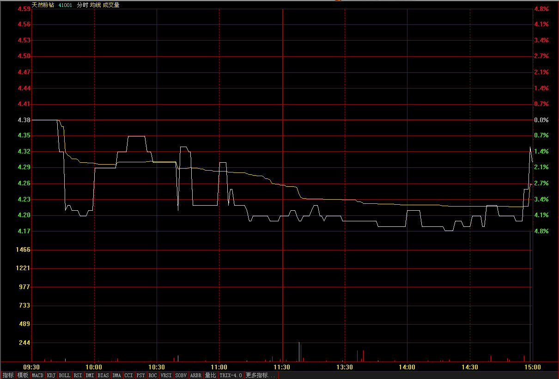Screen dimensions: 559x379
Task: Click the 733 volume axis label
Action: (24, 306)
